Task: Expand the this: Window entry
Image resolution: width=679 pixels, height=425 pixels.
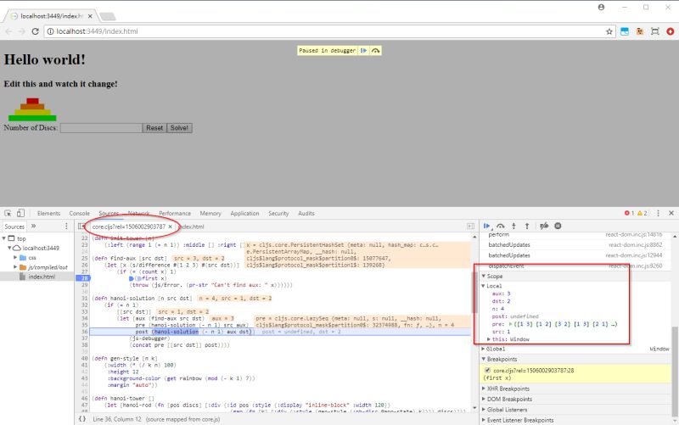Action: 489,339
